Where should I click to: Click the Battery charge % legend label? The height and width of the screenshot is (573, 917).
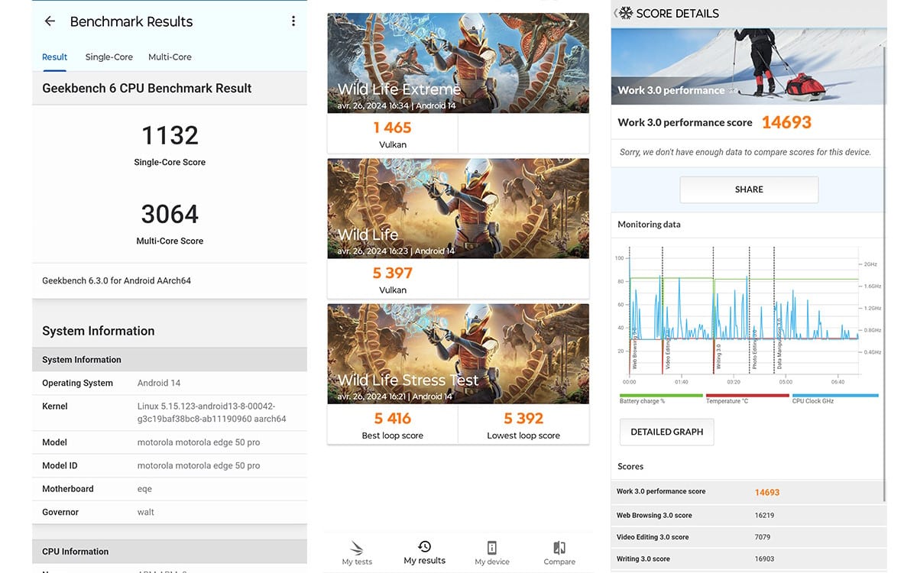click(642, 401)
